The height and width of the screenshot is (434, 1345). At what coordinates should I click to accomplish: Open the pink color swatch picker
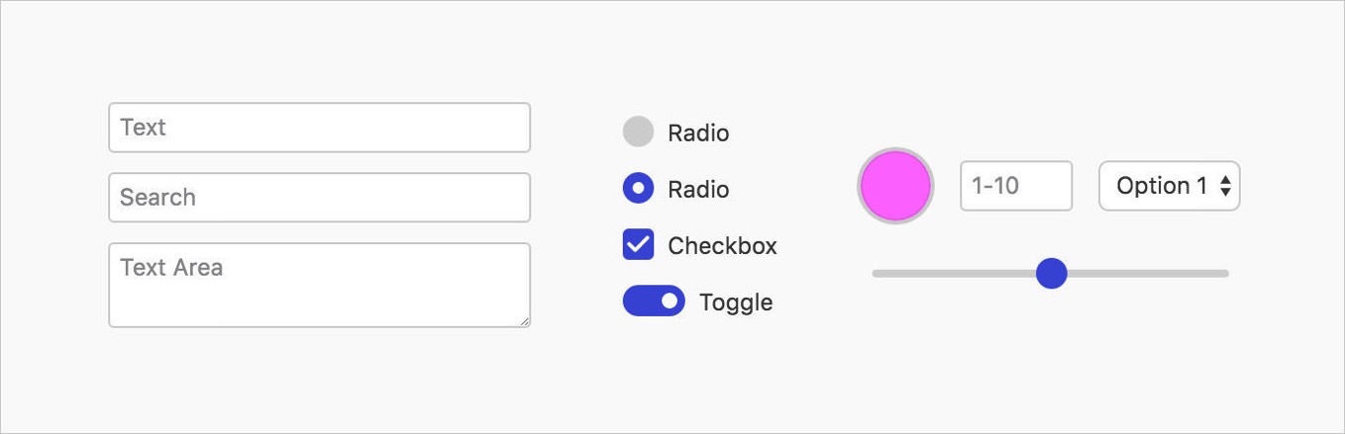pos(895,186)
